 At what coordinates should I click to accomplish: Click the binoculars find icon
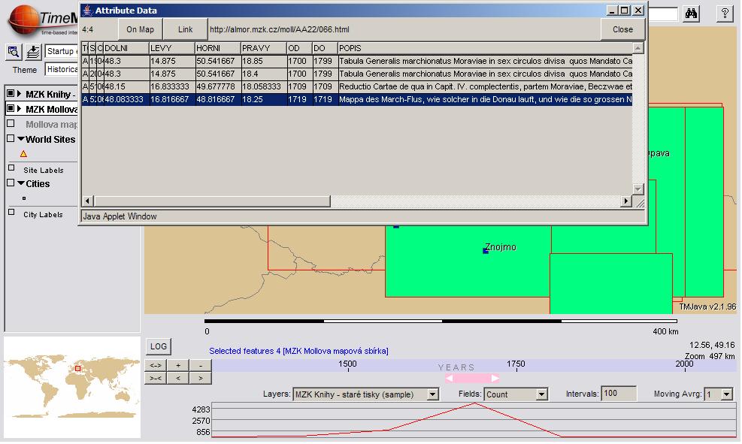tap(691, 14)
